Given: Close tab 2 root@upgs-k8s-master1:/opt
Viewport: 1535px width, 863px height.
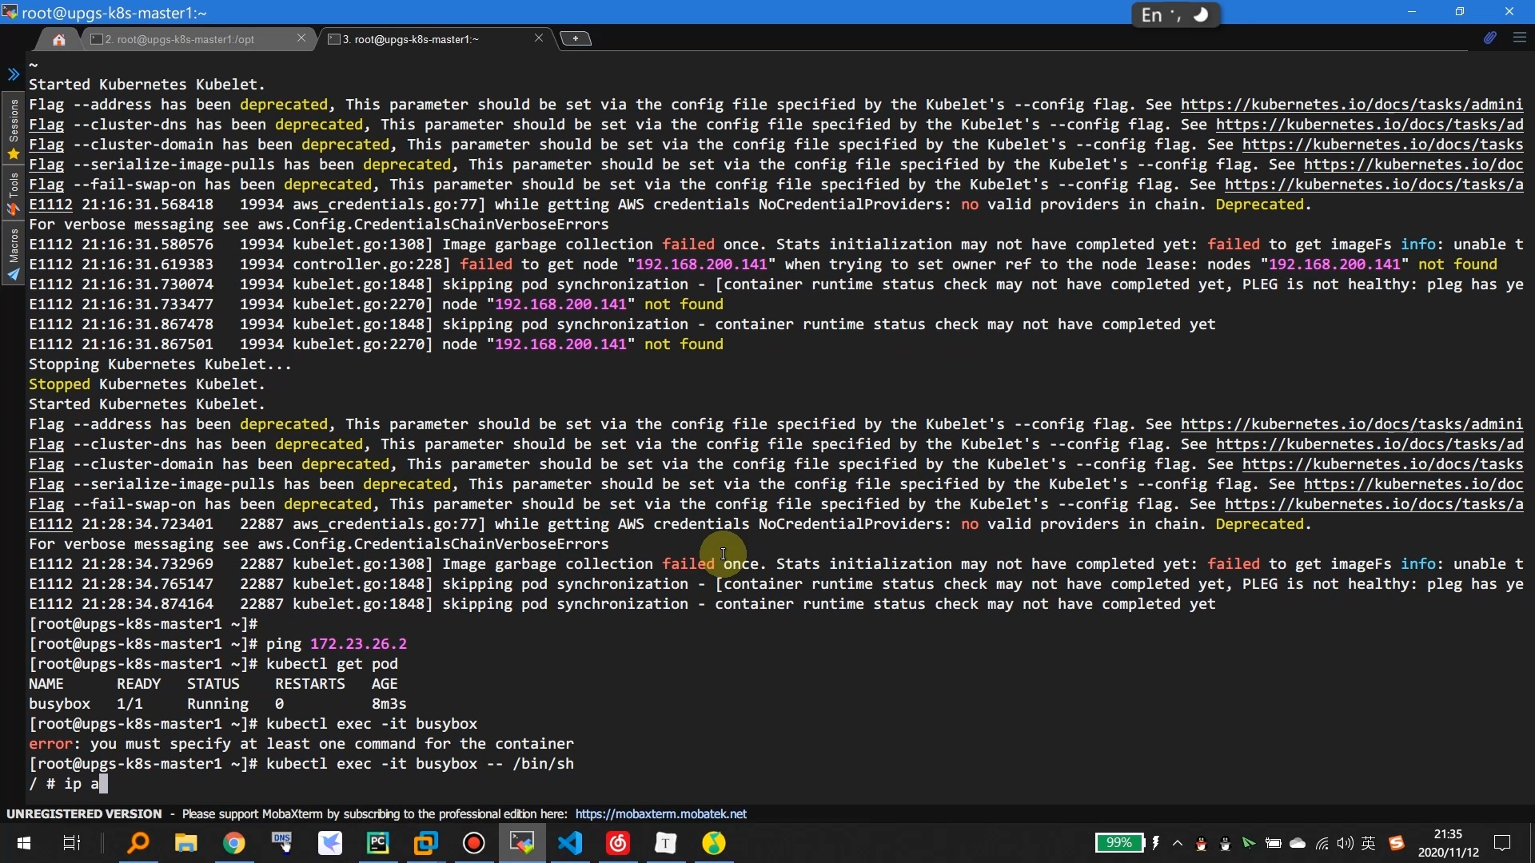Looking at the screenshot, I should click(301, 38).
